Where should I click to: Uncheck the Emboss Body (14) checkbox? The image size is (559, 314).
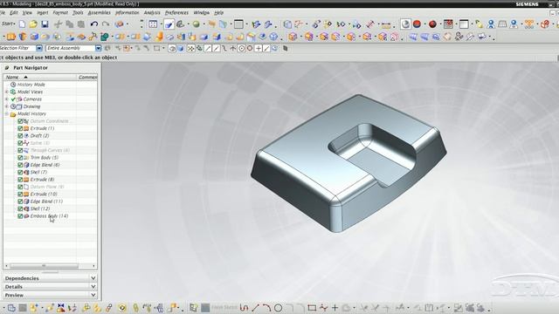(x=20, y=216)
